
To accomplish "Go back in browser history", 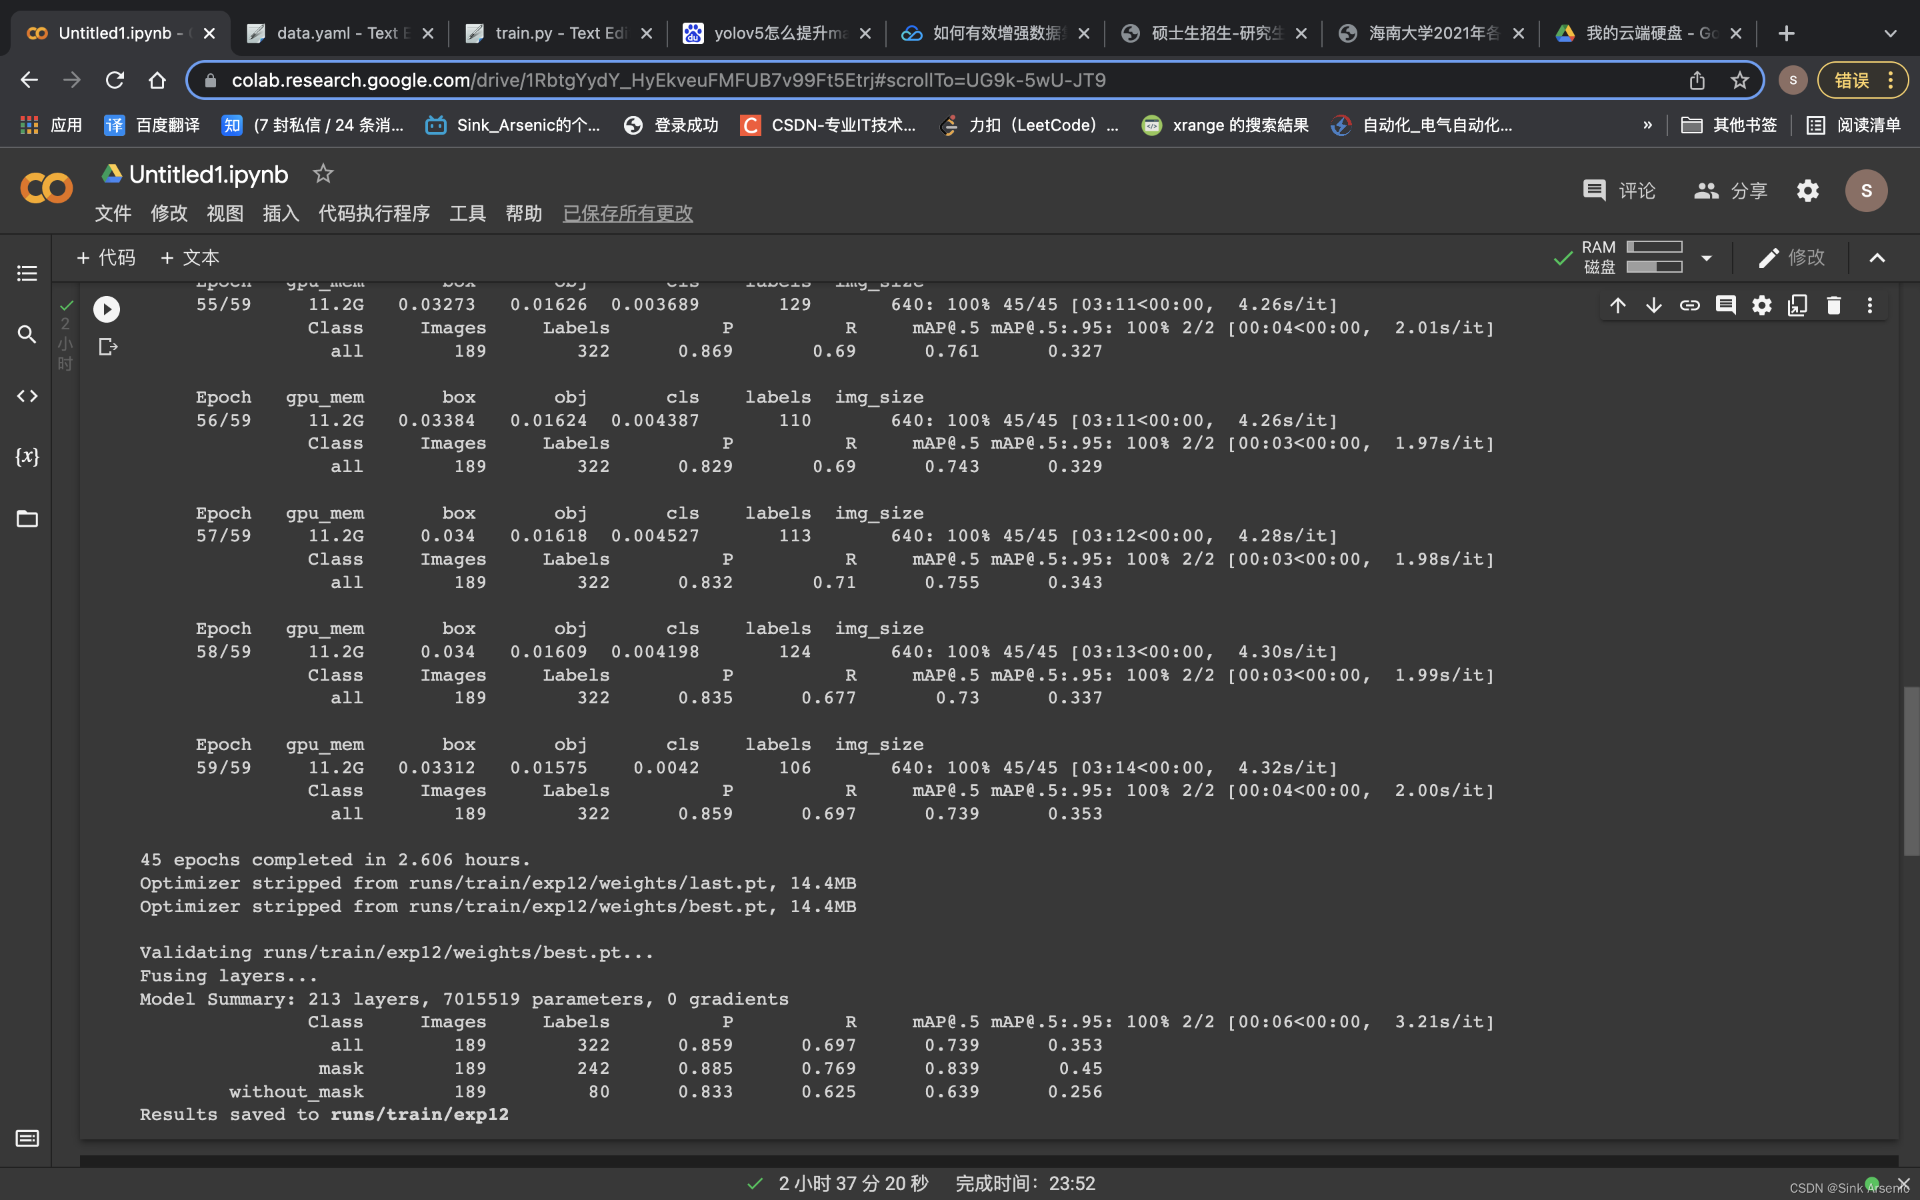I will [x=29, y=80].
